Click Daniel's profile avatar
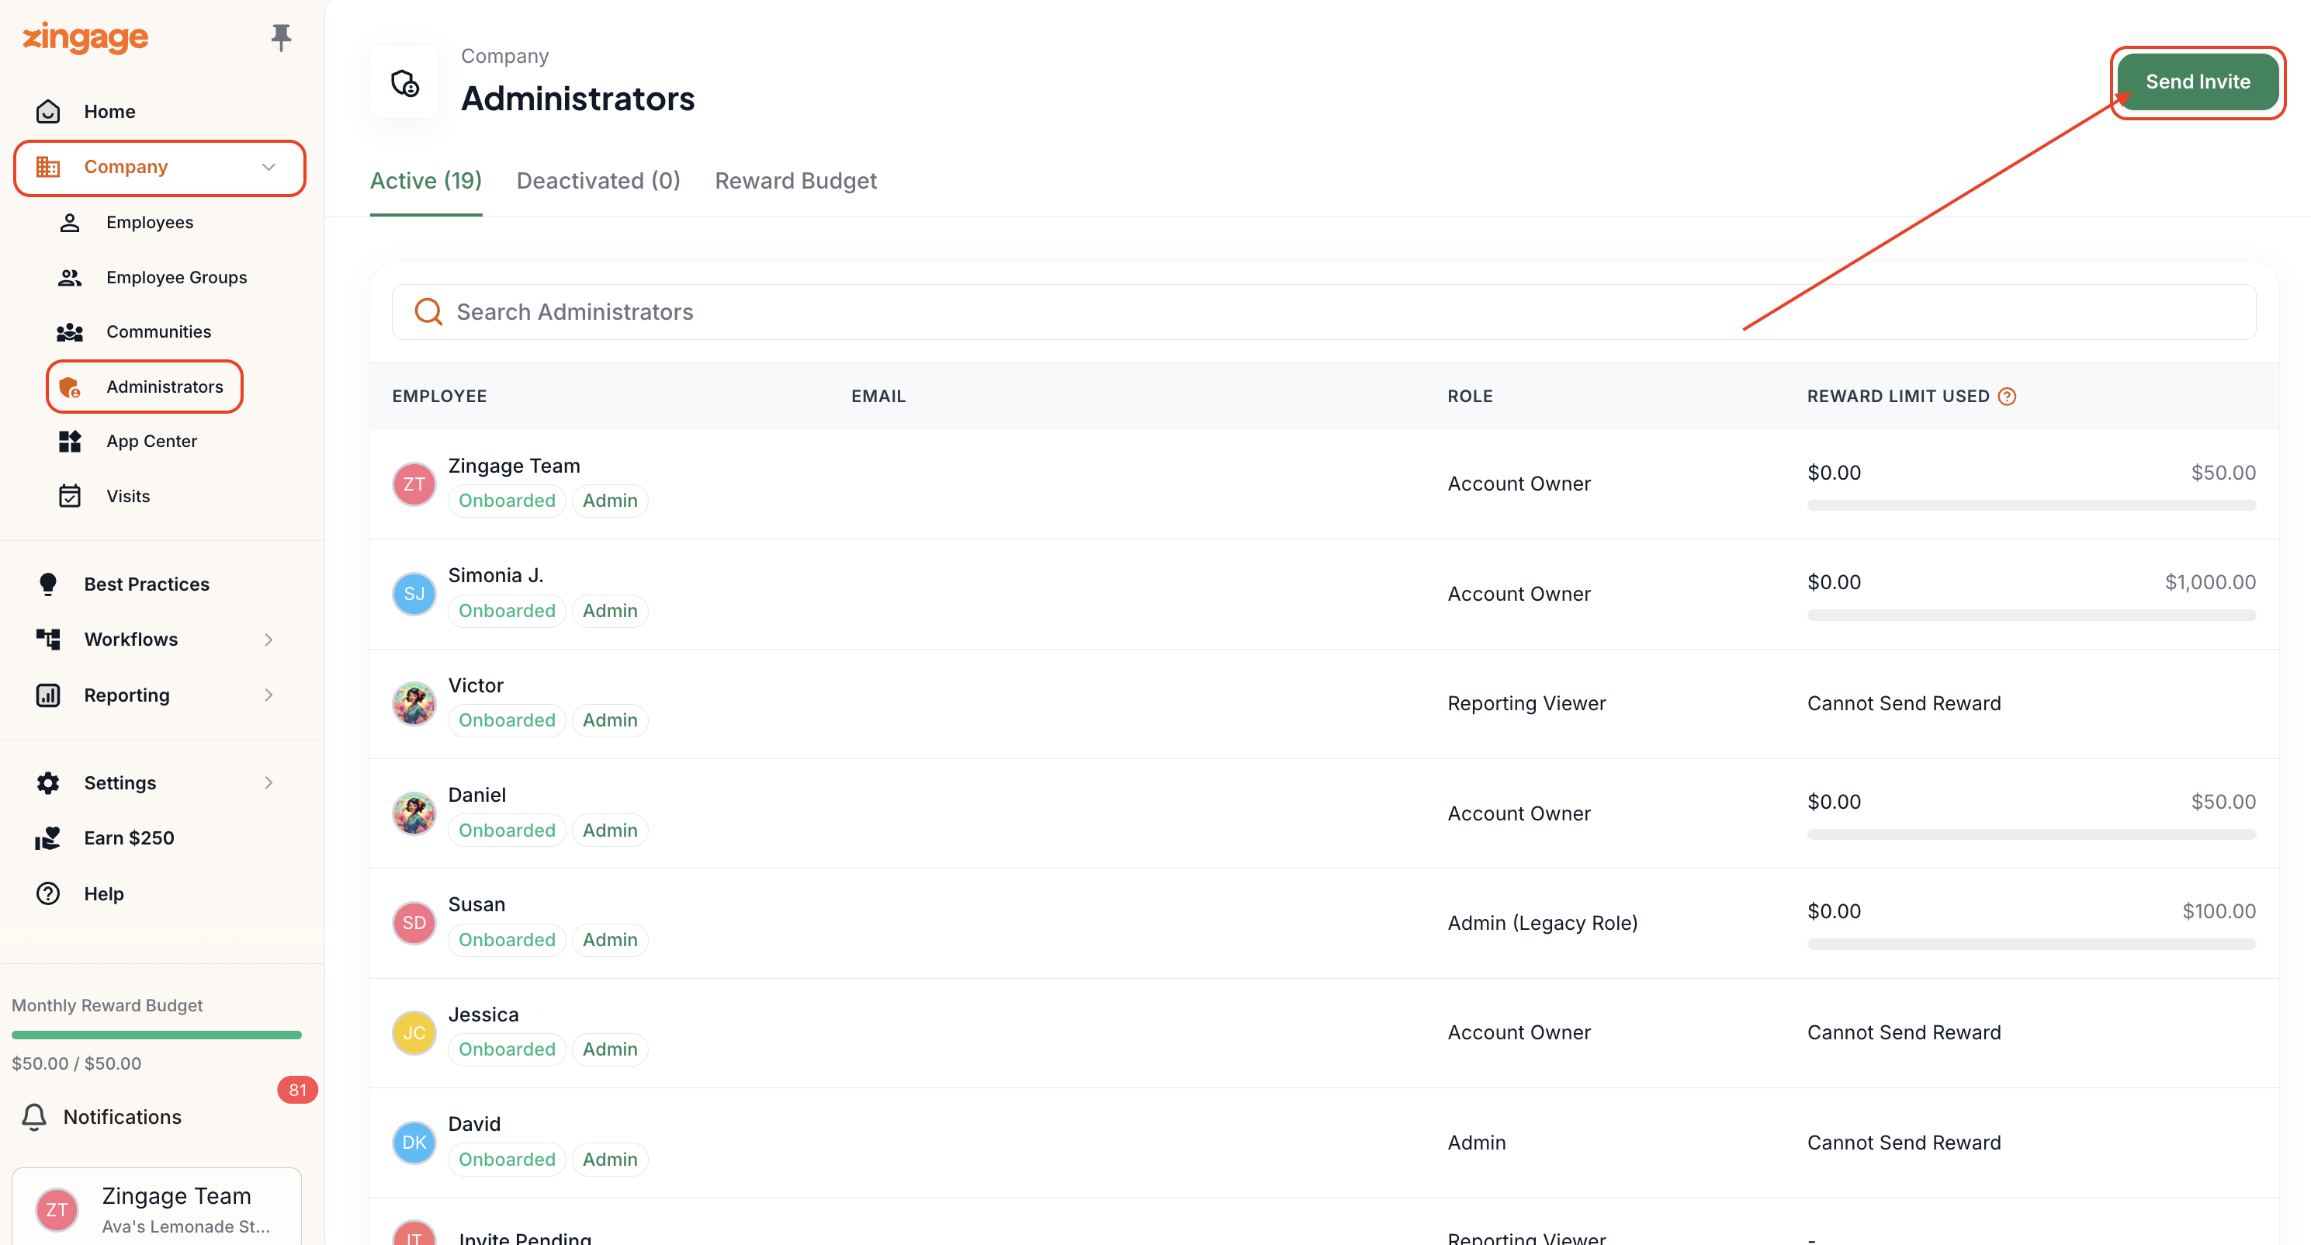Image resolution: width=2311 pixels, height=1245 pixels. coord(414,813)
